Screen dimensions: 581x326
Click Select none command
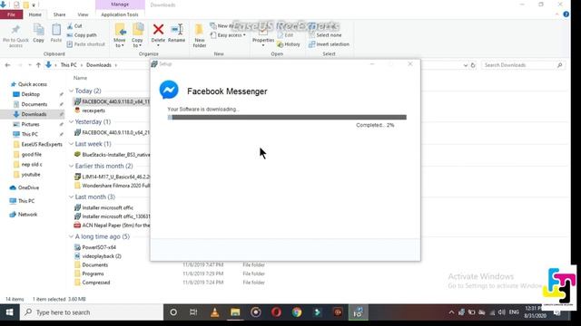tap(325, 35)
